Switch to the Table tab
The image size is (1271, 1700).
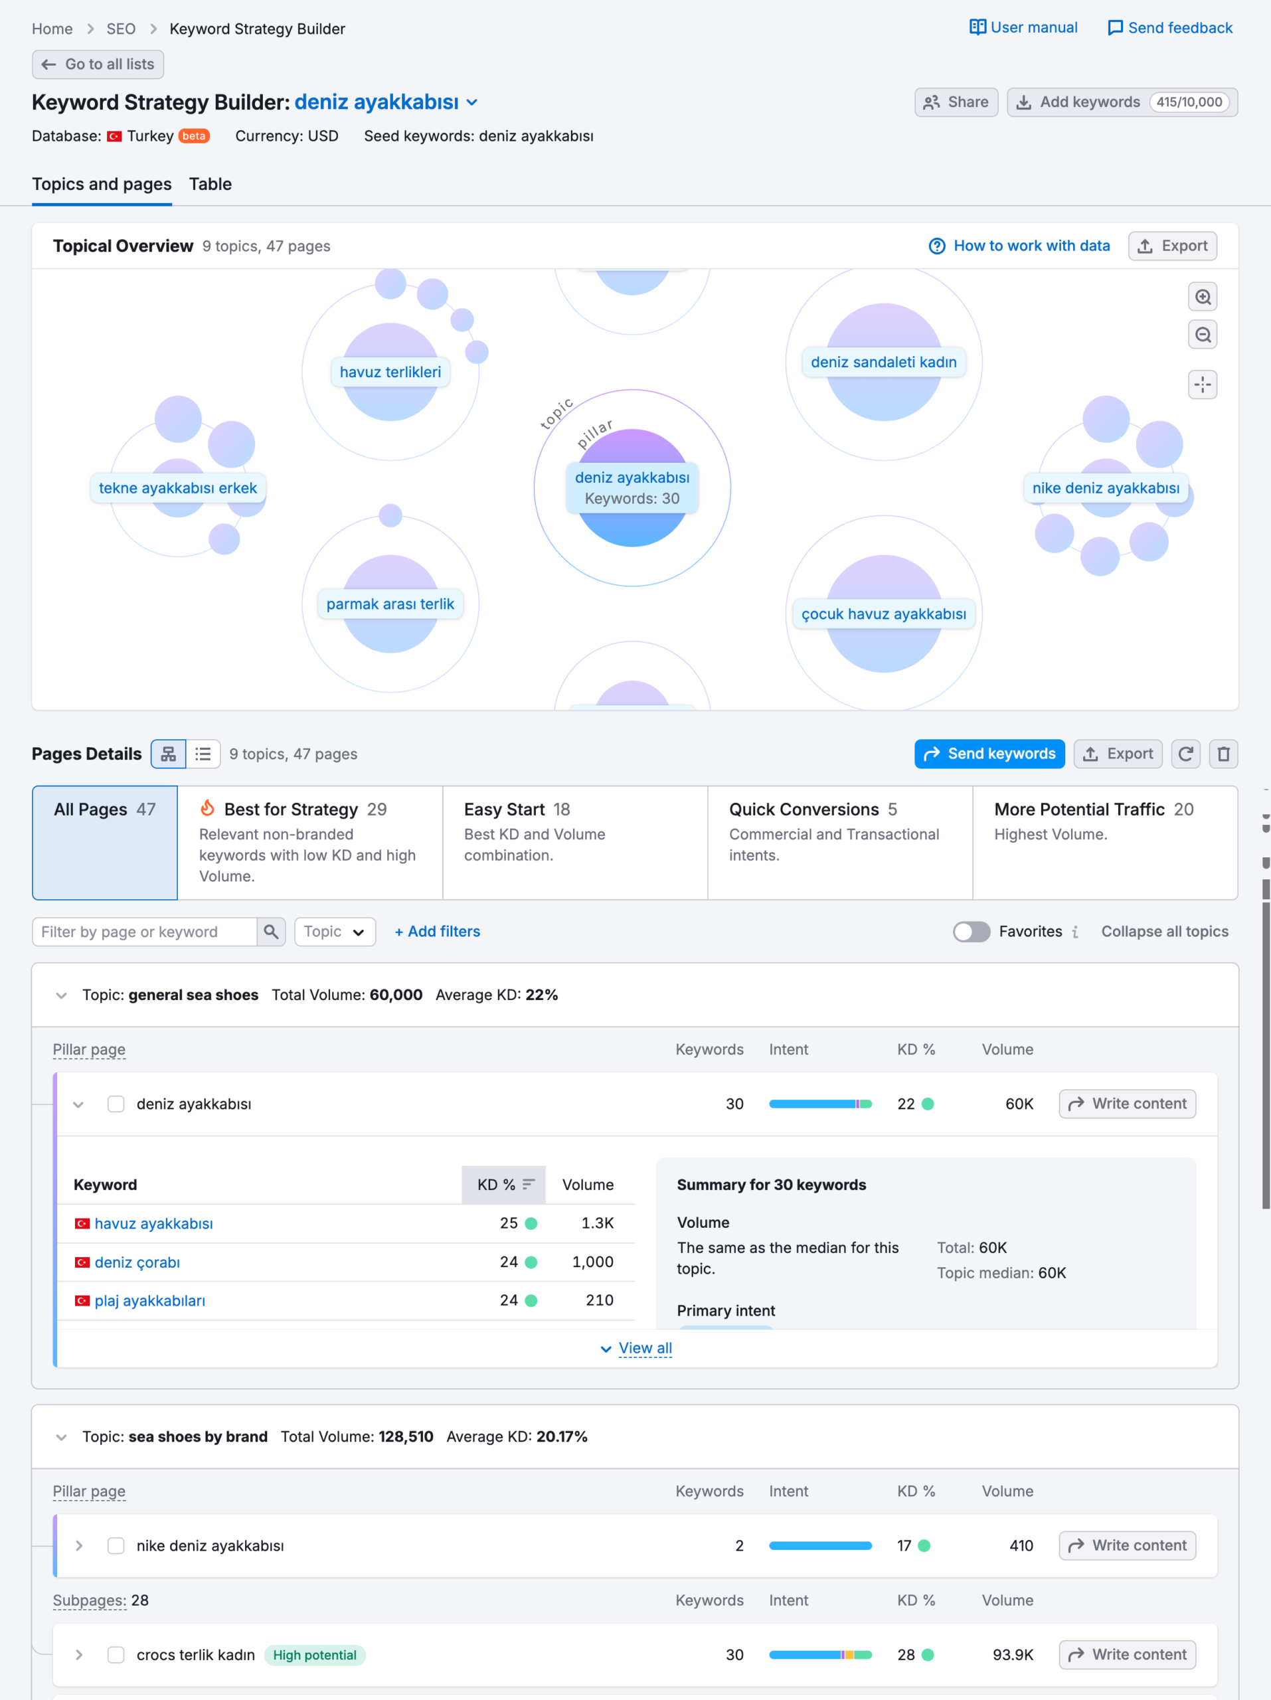(211, 185)
